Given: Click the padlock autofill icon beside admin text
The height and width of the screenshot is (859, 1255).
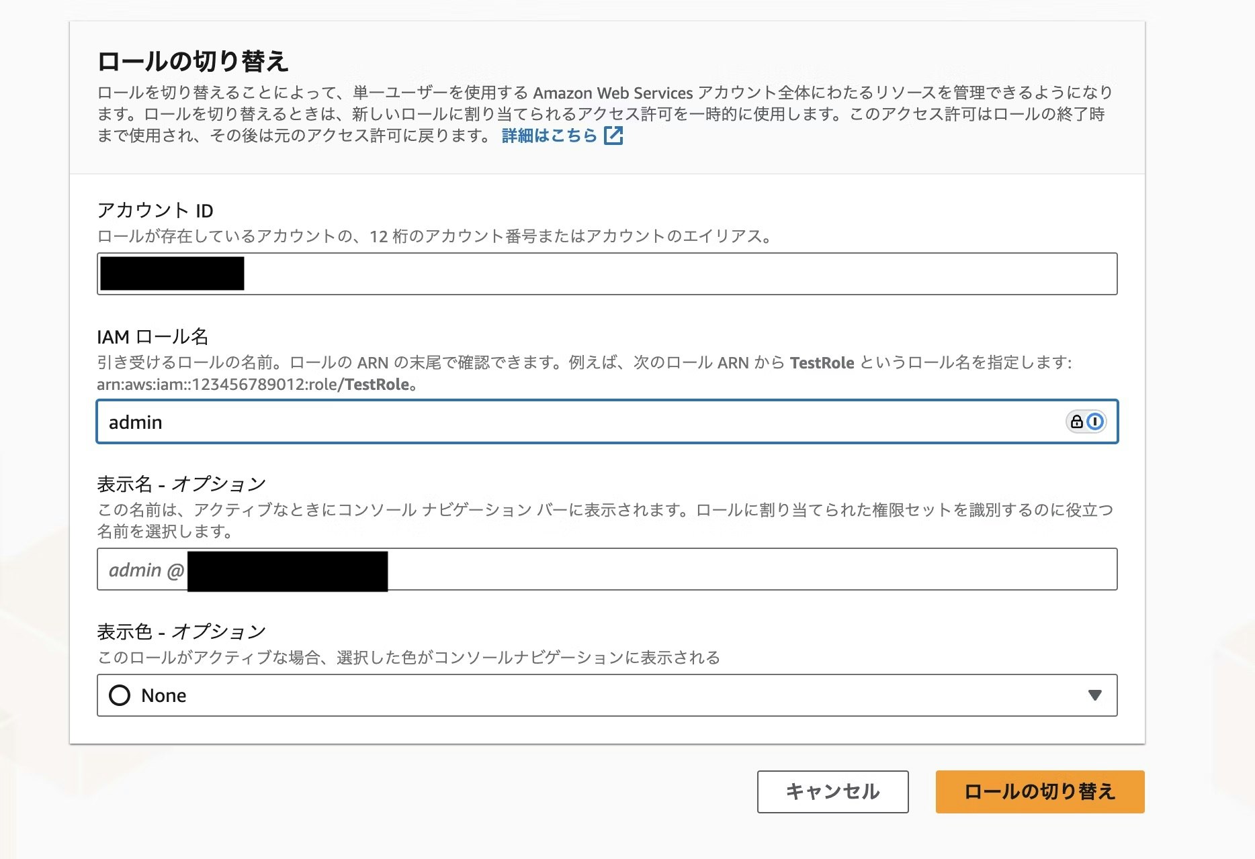Looking at the screenshot, I should point(1076,421).
